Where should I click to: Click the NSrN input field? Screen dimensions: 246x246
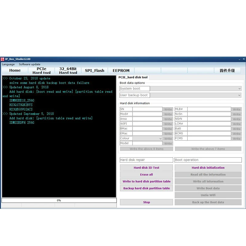(209, 119)
